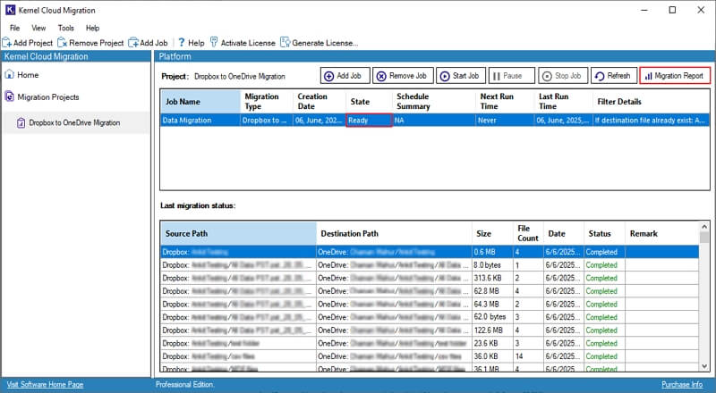Image resolution: width=716 pixels, height=393 pixels.
Task: Click Visit Software Home Page link
Action: pyautogui.click(x=46, y=384)
